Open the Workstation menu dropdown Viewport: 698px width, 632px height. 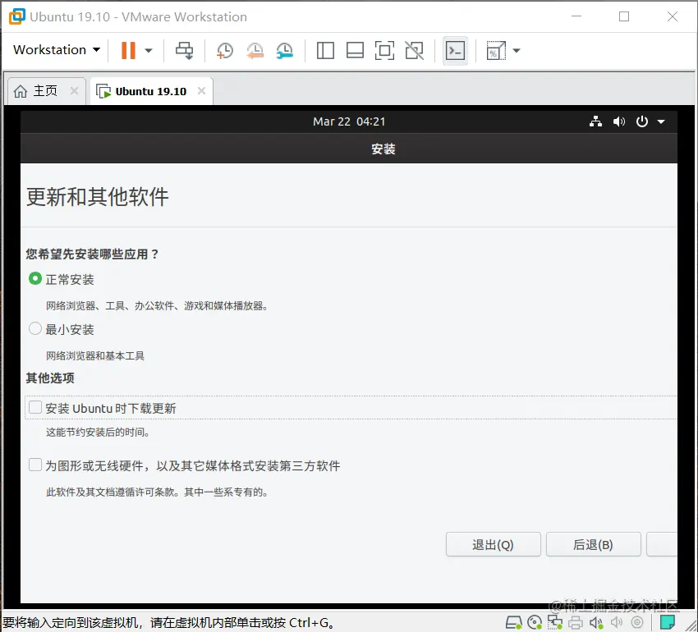pos(55,50)
